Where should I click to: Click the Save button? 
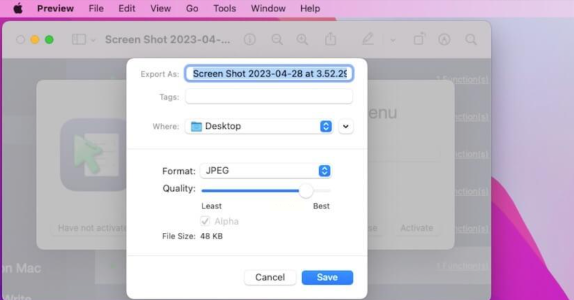click(327, 277)
